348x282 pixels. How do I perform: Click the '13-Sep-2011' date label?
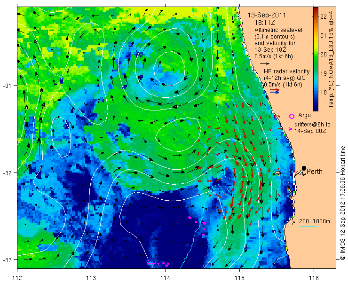click(267, 16)
